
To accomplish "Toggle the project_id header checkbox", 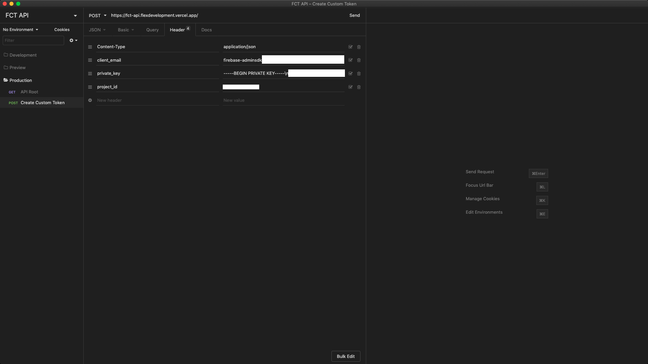I will (350, 87).
